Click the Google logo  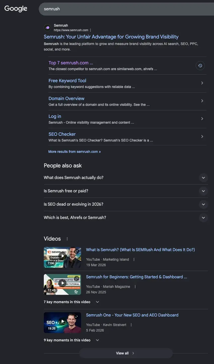pos(16,9)
